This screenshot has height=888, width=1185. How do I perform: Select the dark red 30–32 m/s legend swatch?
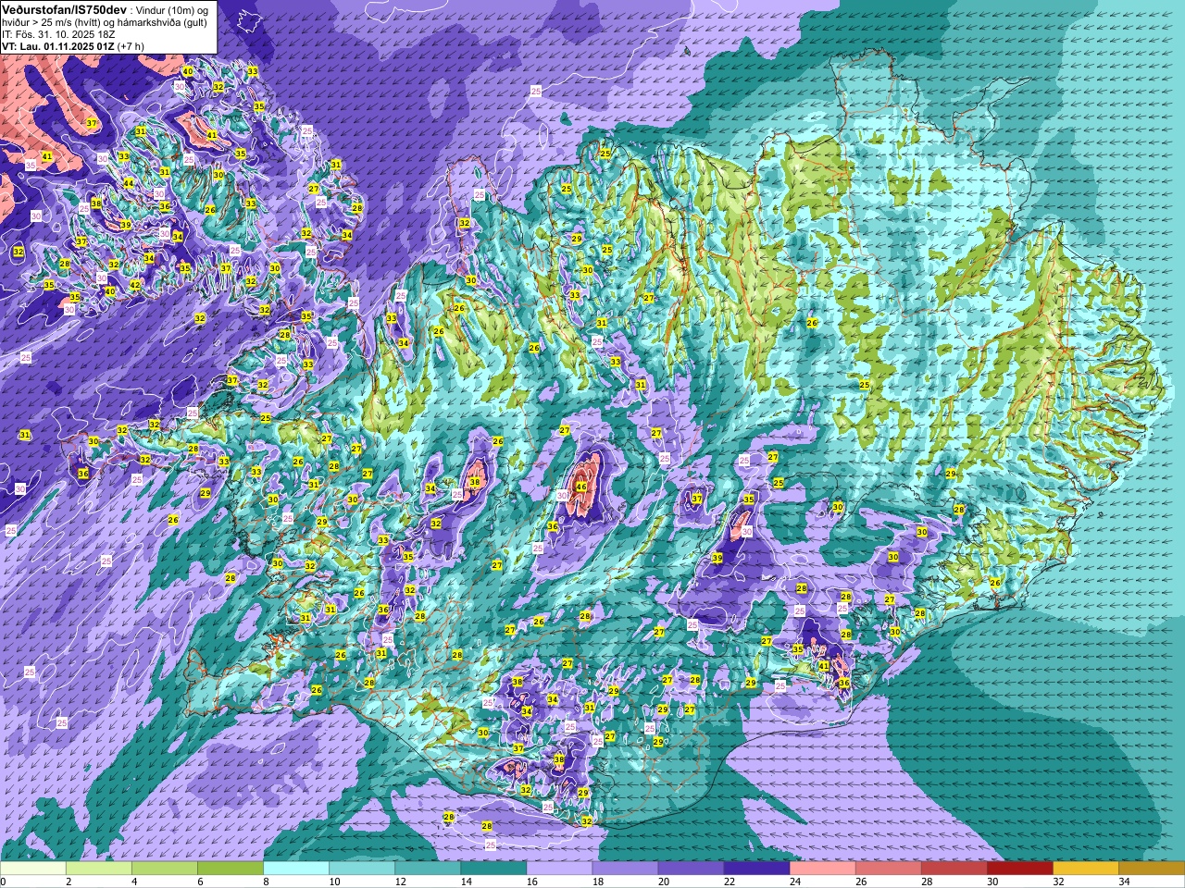point(1019,869)
